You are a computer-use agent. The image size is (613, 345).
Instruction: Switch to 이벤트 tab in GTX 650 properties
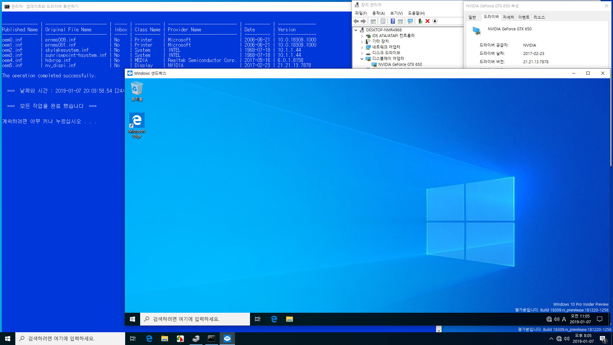pyautogui.click(x=524, y=17)
